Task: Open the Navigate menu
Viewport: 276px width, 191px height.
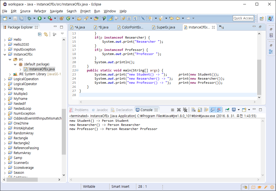Action: pyautogui.click(x=56, y=11)
